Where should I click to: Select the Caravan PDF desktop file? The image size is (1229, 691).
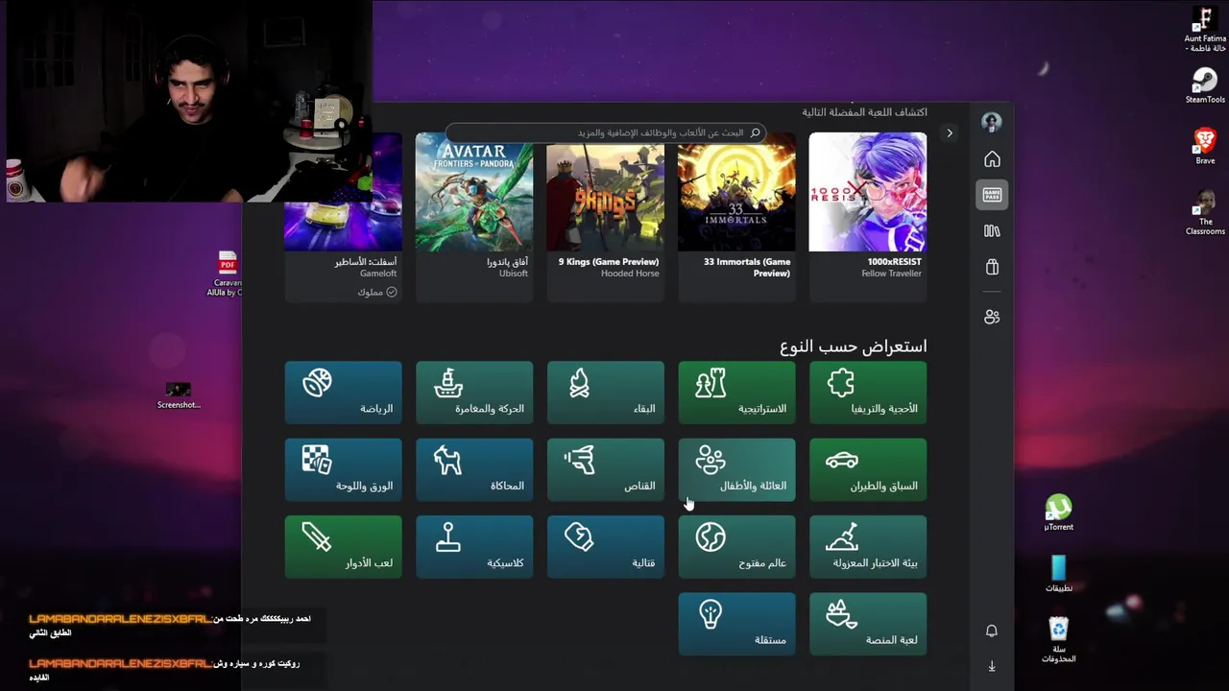[228, 274]
